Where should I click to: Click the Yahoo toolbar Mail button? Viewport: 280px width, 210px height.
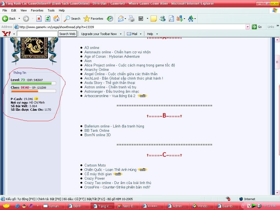(132, 34)
